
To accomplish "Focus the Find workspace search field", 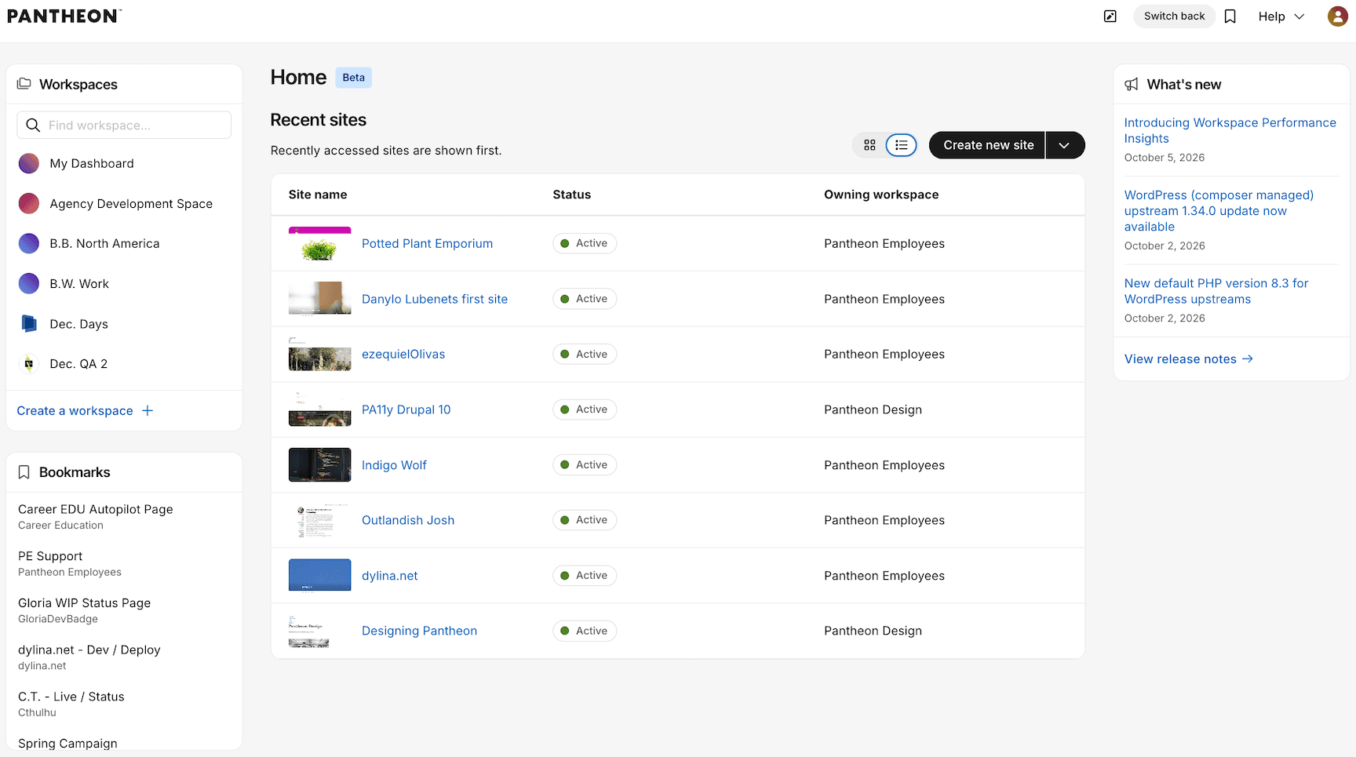I will (124, 126).
